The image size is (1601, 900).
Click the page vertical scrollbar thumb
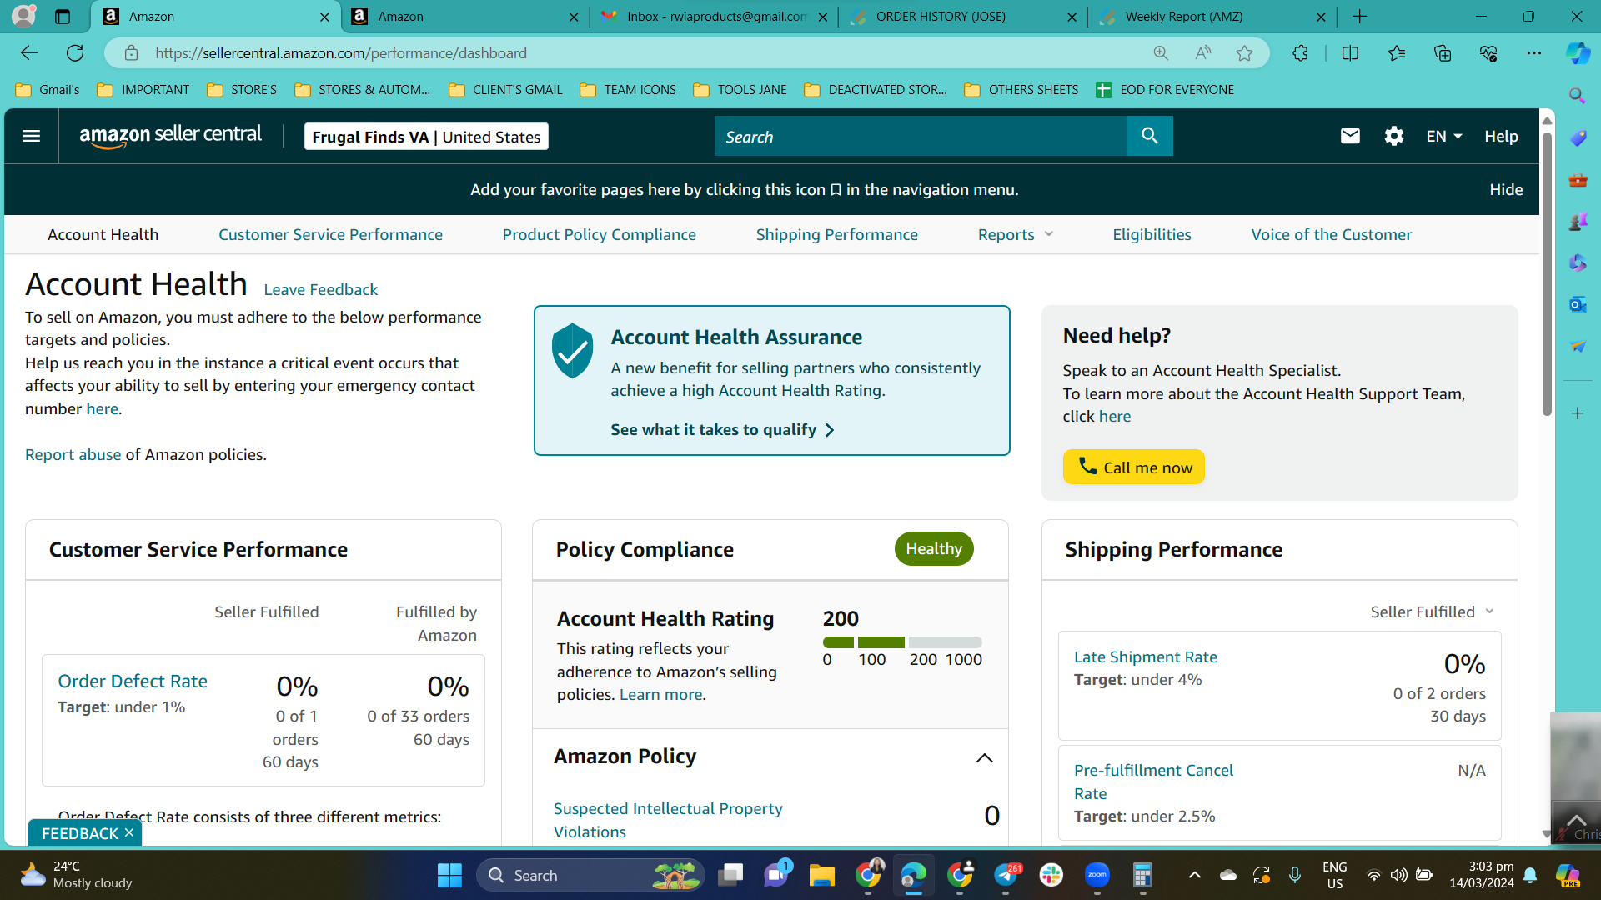pos(1547,275)
